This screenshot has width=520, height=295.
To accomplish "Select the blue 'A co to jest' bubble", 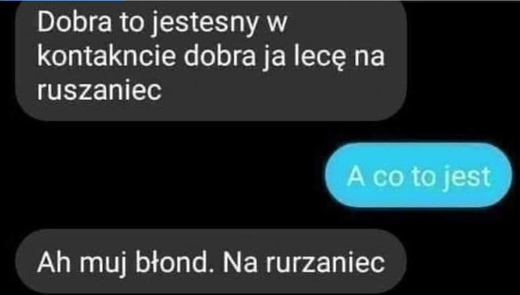I will (419, 175).
